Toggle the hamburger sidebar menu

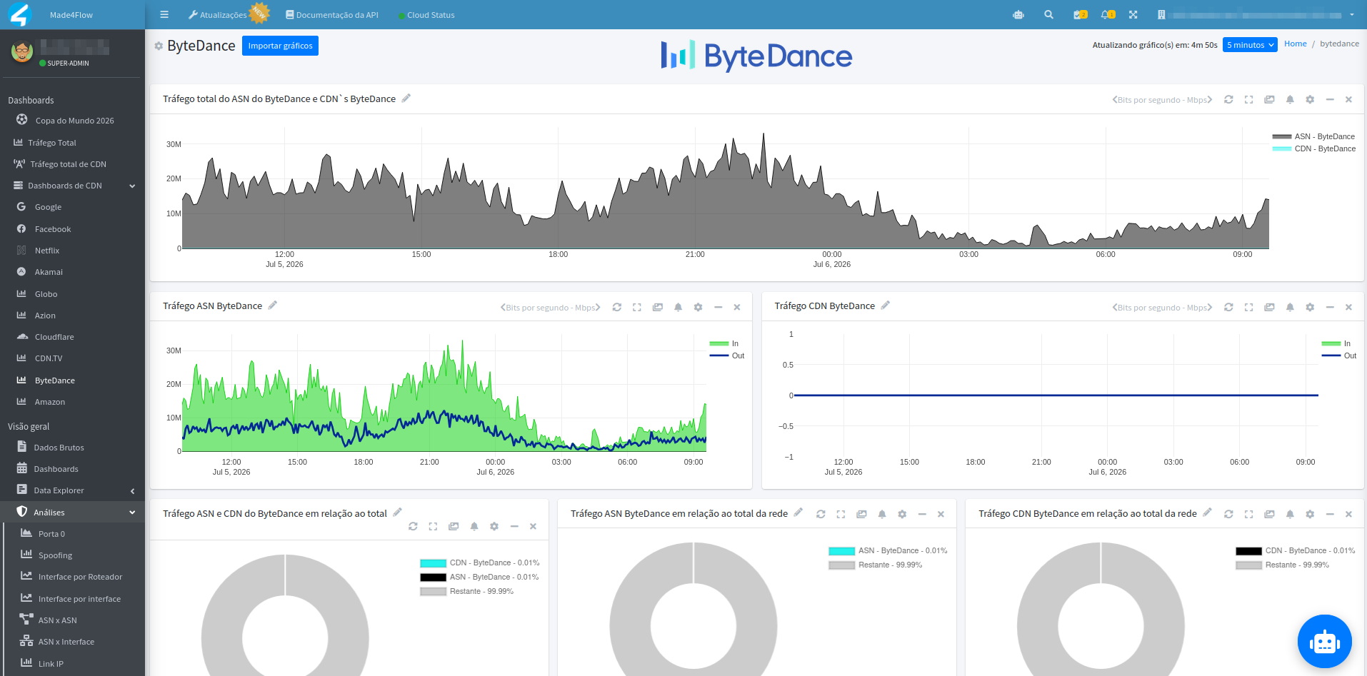(x=164, y=14)
